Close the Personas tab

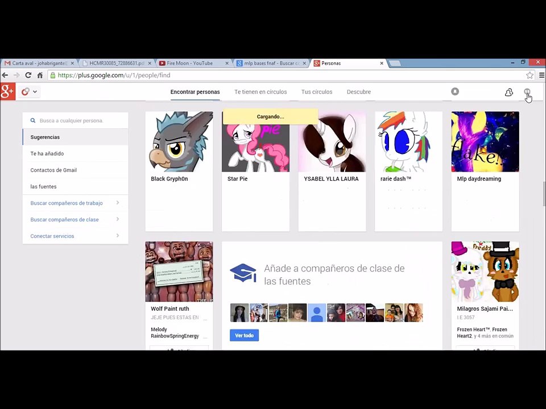[382, 63]
